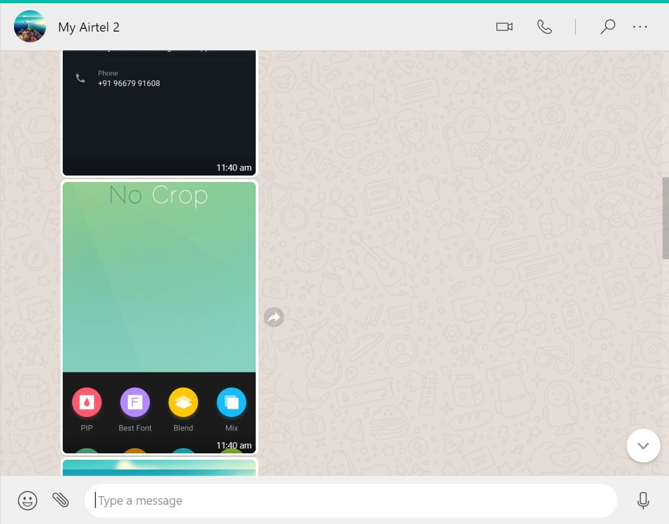Open My Airtel 2 profile picture
This screenshot has height=524, width=669.
29,26
